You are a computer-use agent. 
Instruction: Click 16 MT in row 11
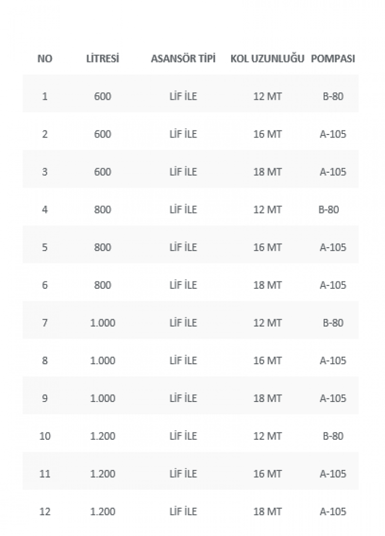click(x=267, y=474)
